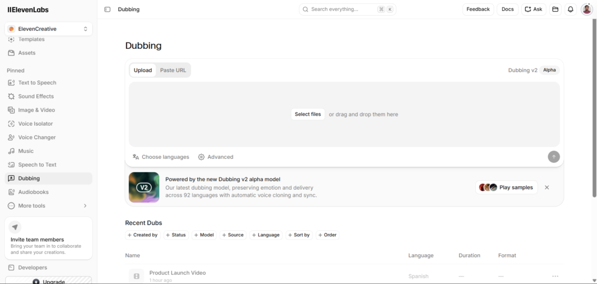This screenshot has height=284, width=597.
Task: Open the user avatar menu
Action: tap(587, 9)
